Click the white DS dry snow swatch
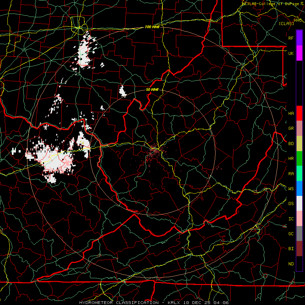Viewport: 305px width, 305px height. pyautogui.click(x=299, y=203)
